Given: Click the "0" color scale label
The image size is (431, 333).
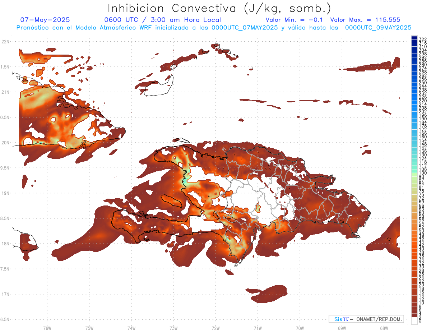Looking at the screenshot, I should pyautogui.click(x=420, y=321).
